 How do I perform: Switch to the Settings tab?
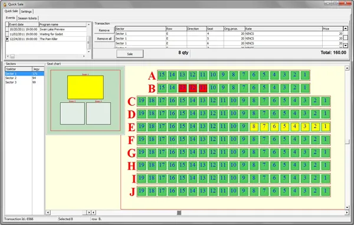click(27, 12)
